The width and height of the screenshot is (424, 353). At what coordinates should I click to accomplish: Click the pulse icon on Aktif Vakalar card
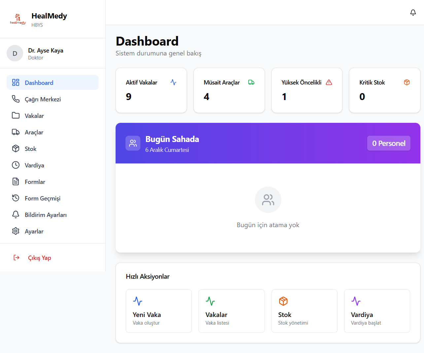click(173, 82)
